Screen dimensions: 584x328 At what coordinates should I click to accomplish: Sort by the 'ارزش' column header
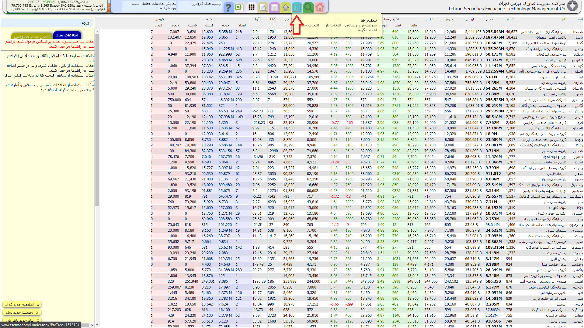click(x=470, y=19)
